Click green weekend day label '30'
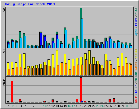 [x=126, y=106]
